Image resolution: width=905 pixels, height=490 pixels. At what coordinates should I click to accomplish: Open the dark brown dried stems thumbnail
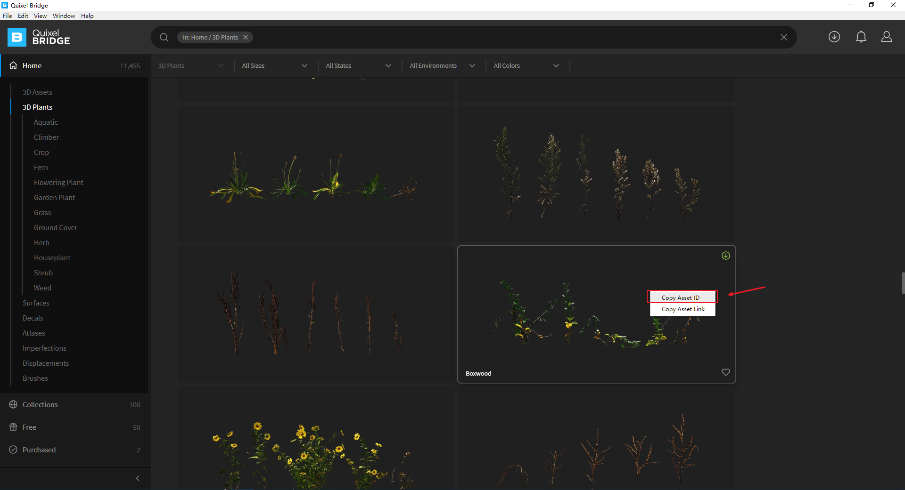point(316,314)
